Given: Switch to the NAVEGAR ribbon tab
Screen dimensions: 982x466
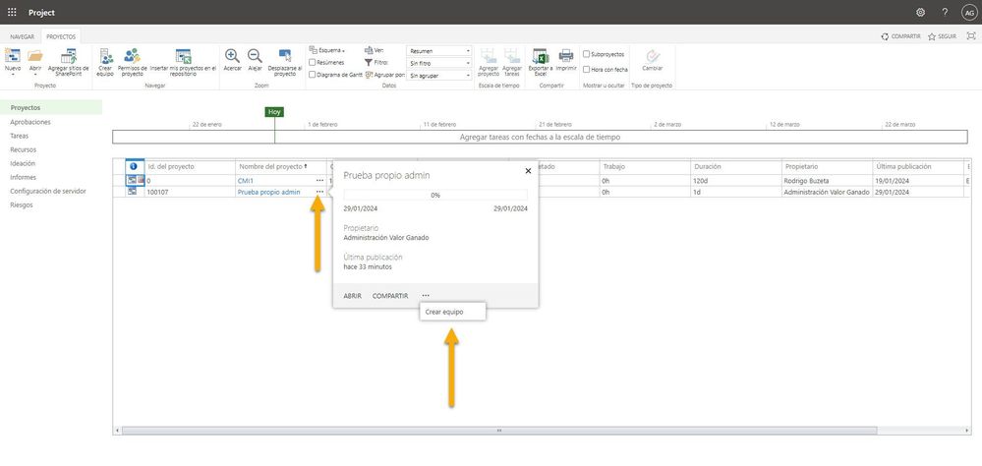Looking at the screenshot, I should point(22,37).
